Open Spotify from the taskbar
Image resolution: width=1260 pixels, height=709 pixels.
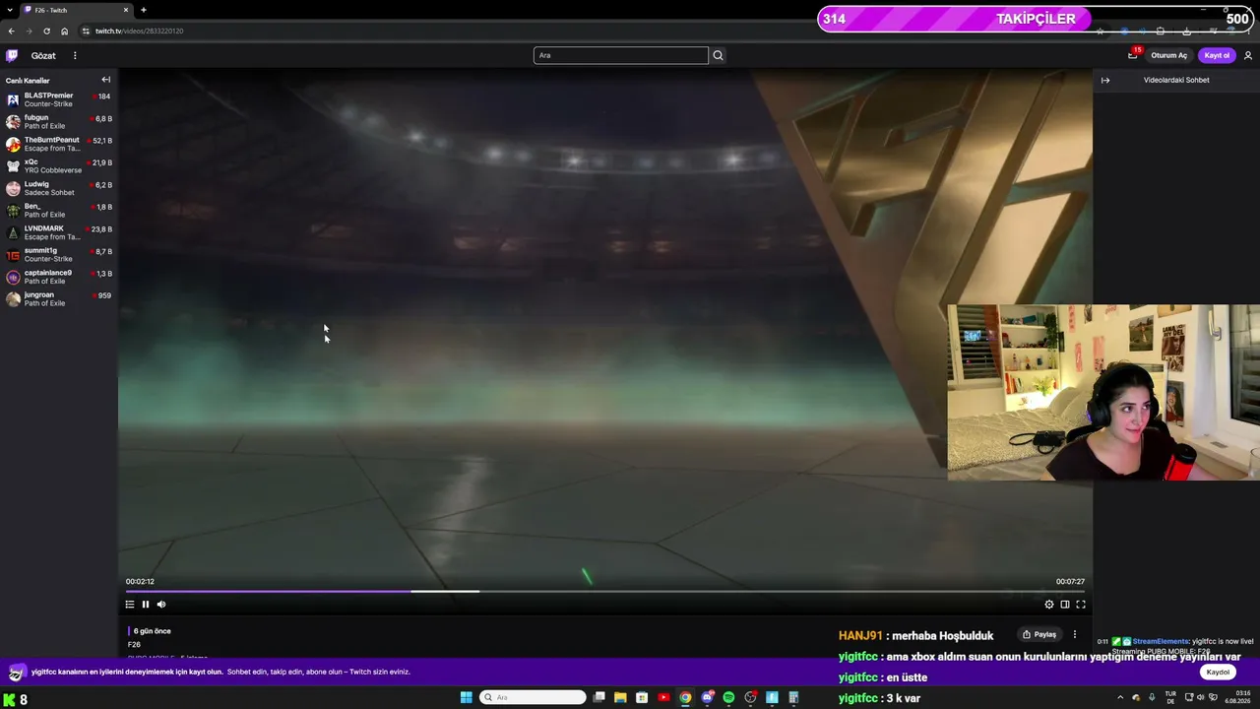pos(728,697)
